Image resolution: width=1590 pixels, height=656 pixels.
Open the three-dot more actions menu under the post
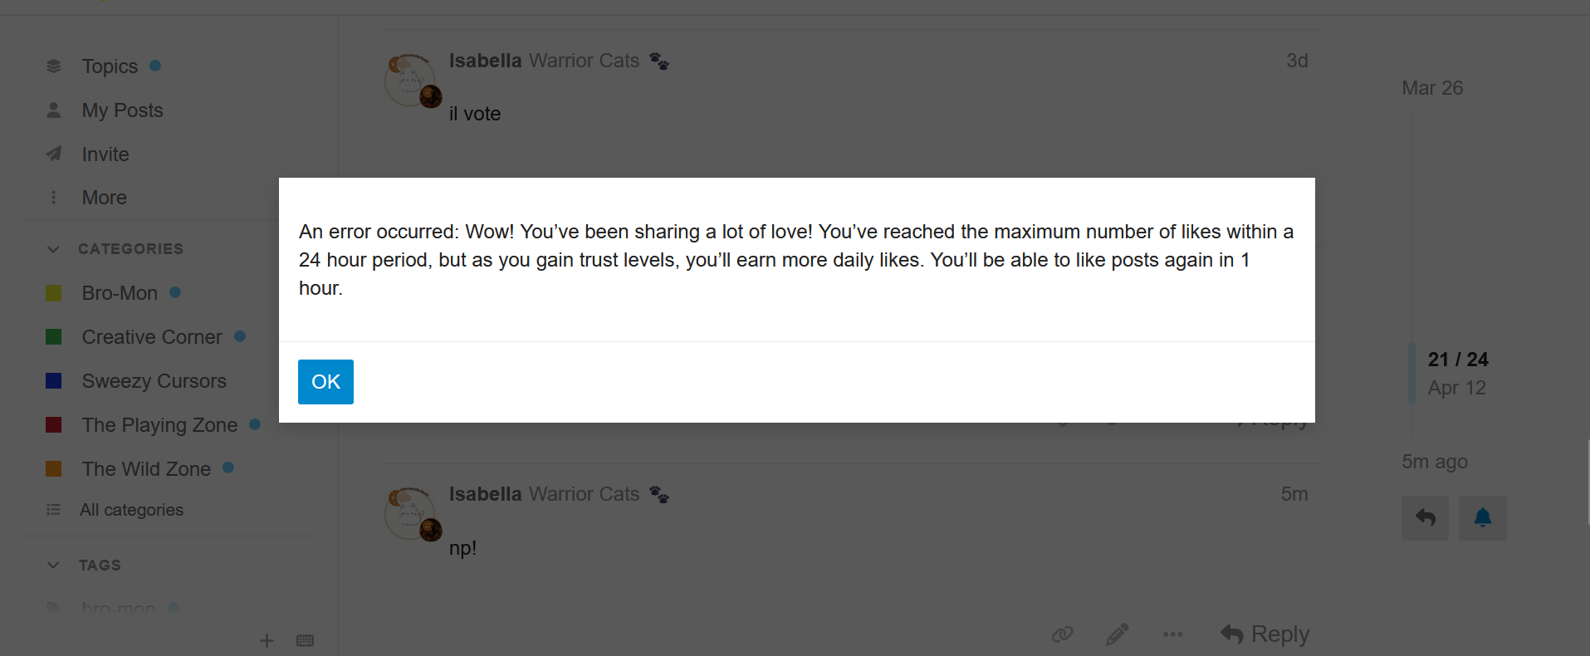pyautogui.click(x=1172, y=635)
